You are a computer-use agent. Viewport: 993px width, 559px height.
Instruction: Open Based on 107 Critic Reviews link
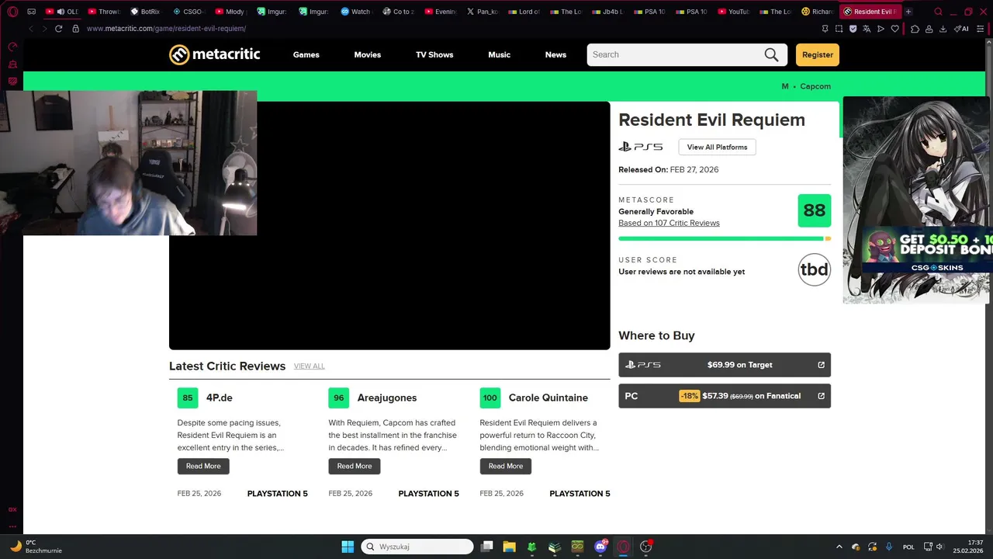point(669,223)
